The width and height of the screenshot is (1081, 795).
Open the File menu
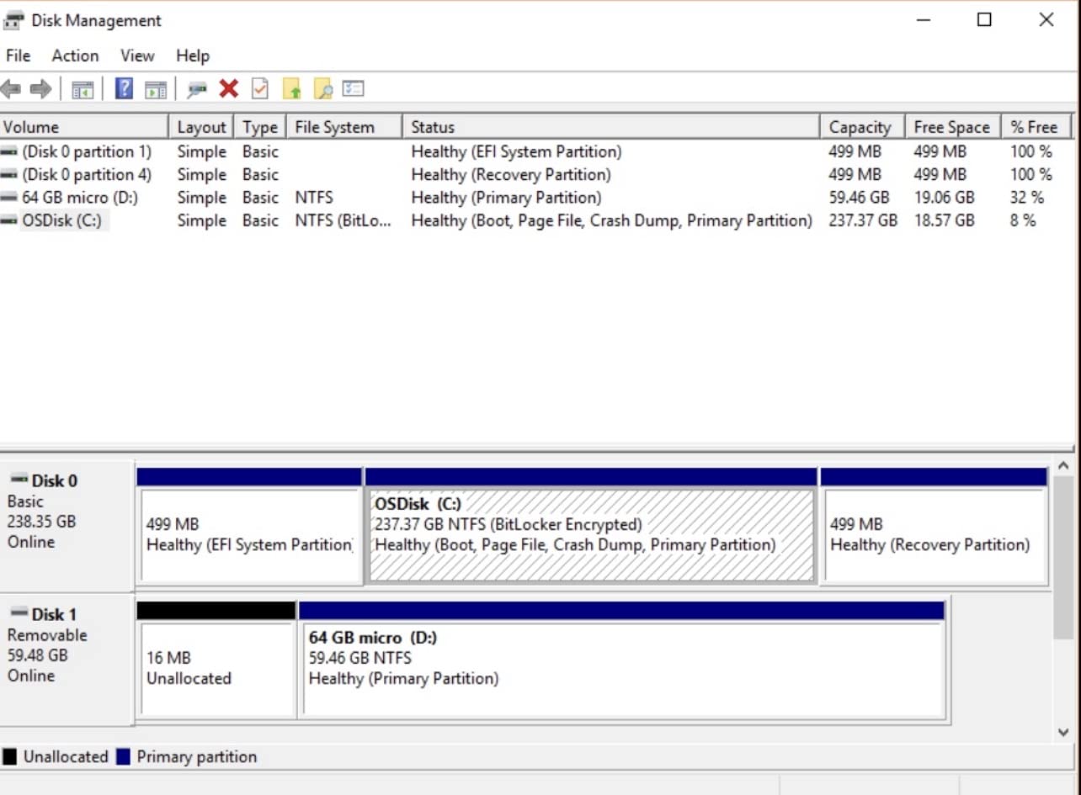click(x=18, y=56)
